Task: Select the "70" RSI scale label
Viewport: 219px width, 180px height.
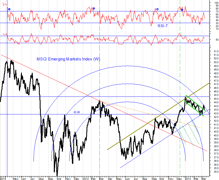Action: [217, 11]
